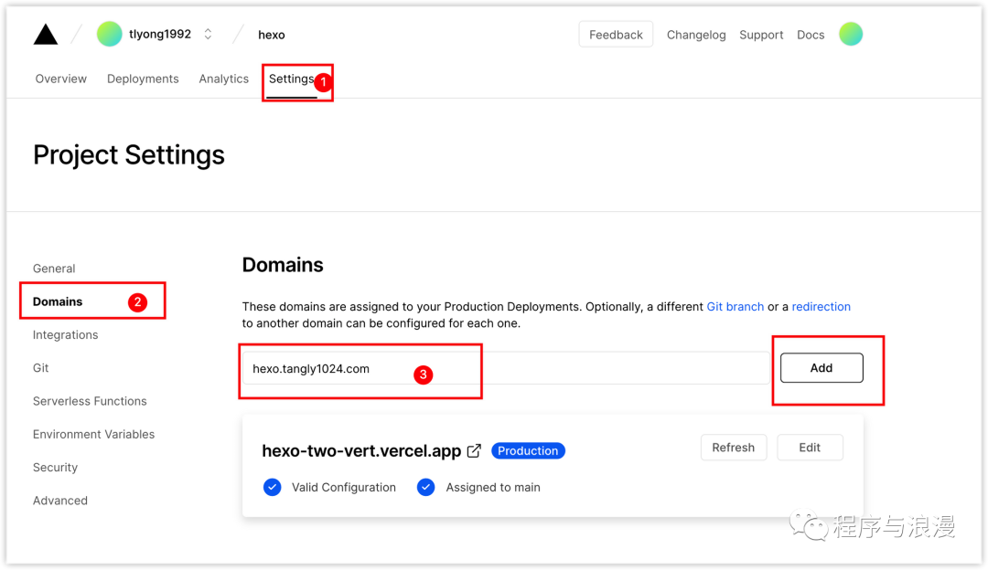Click the Valid Configuration status text

pyautogui.click(x=344, y=488)
